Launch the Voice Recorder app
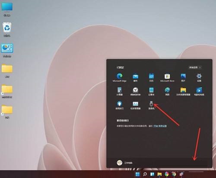 151,105
